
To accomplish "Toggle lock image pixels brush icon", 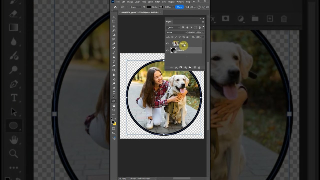I will point(176,37).
